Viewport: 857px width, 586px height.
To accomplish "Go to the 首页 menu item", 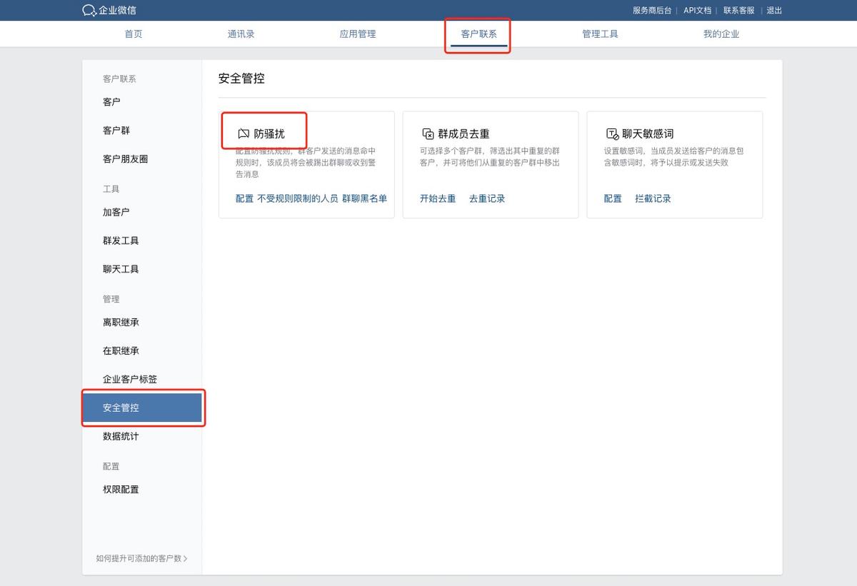I will (133, 34).
